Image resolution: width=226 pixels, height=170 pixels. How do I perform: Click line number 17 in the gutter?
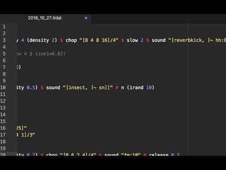point(3,135)
